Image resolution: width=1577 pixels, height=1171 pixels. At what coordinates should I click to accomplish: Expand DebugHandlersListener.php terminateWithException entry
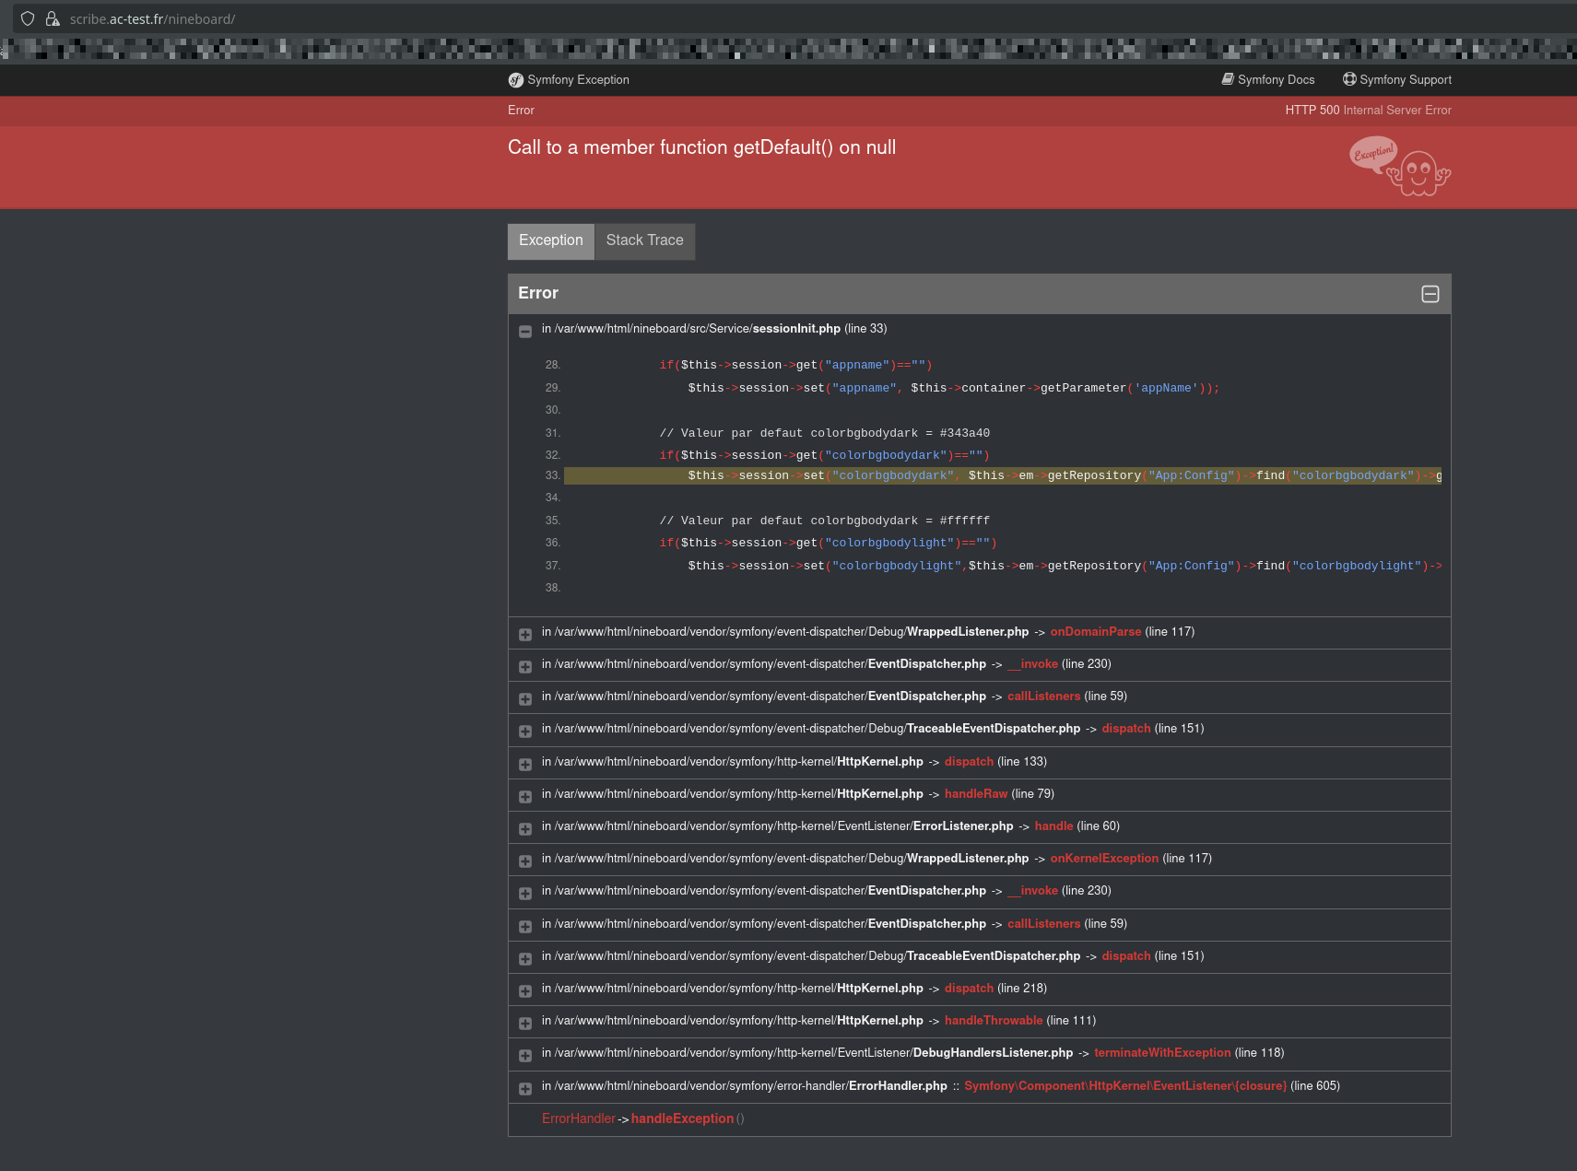(525, 1055)
